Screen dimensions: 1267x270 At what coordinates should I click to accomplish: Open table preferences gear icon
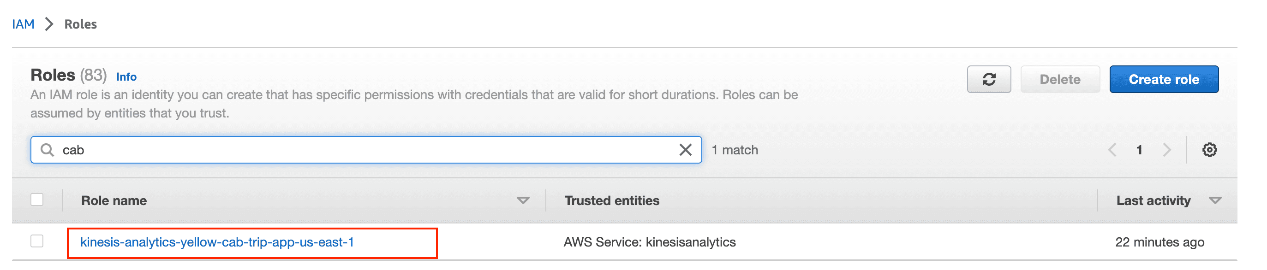1209,150
